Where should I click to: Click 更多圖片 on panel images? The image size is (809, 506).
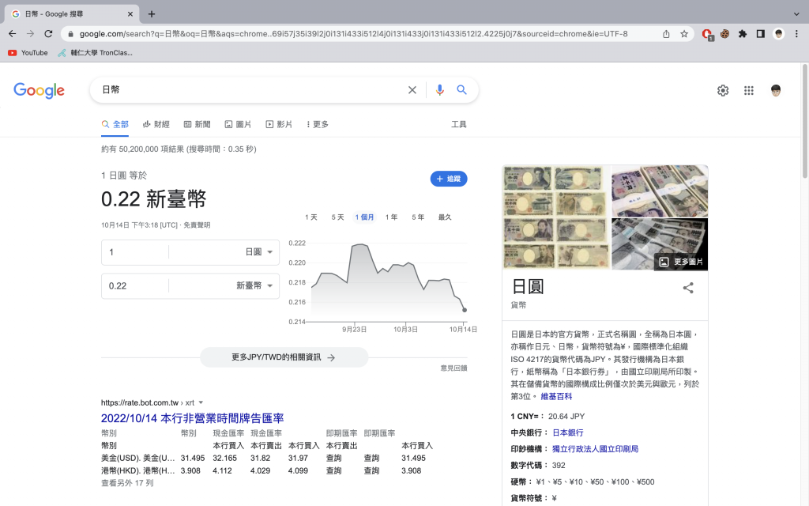681,262
